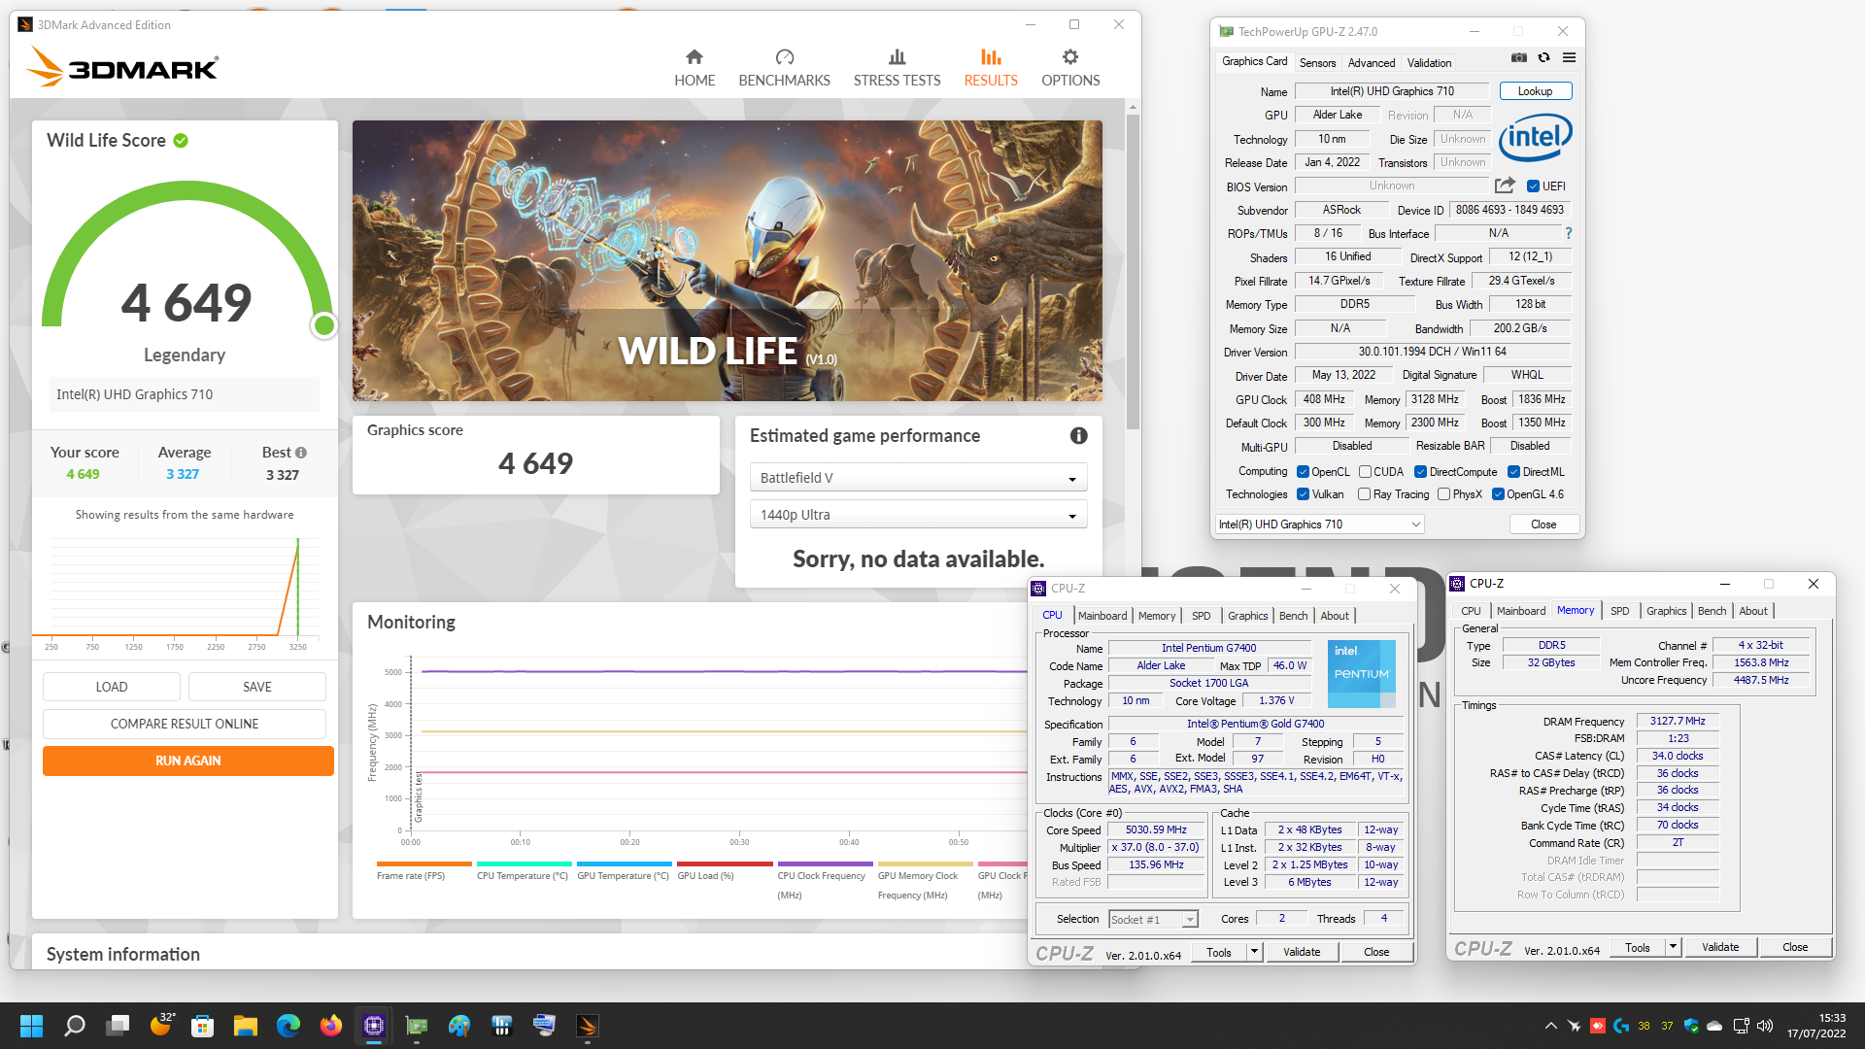Switch to Advanced tab in GPU-Z

coord(1372,63)
